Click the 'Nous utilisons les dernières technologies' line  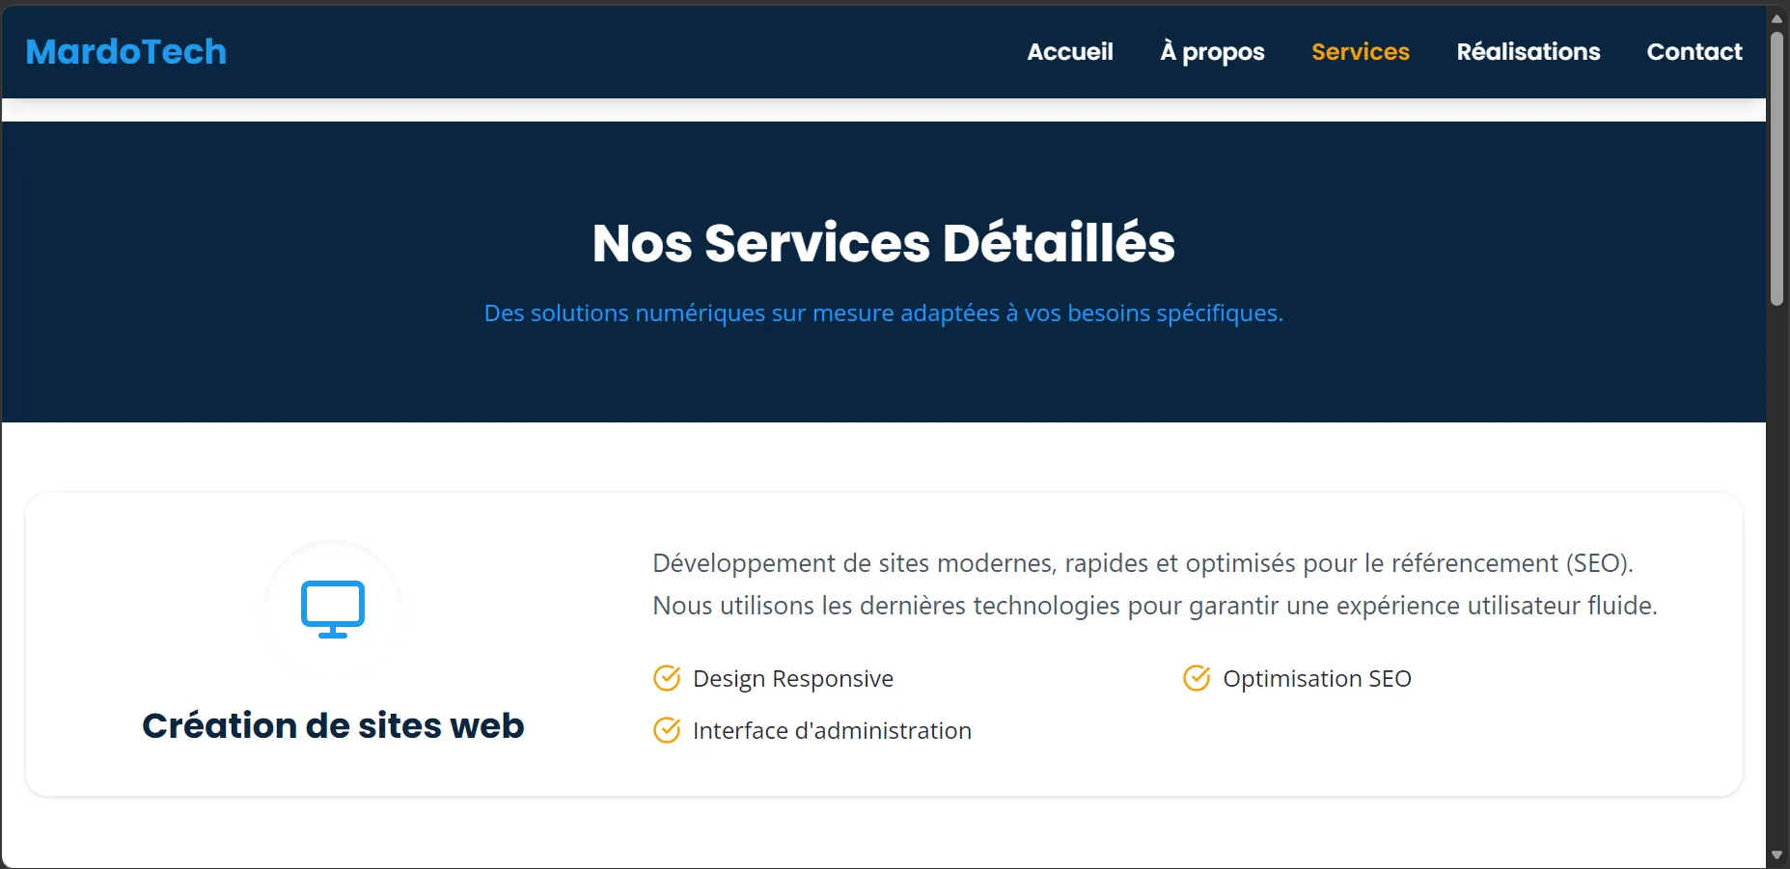pyautogui.click(x=1155, y=606)
